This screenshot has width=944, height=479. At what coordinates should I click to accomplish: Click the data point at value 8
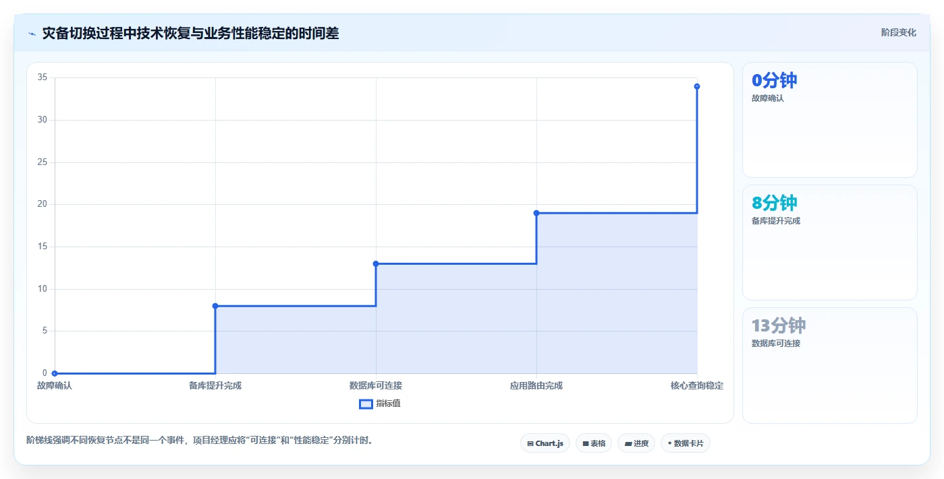coord(215,306)
